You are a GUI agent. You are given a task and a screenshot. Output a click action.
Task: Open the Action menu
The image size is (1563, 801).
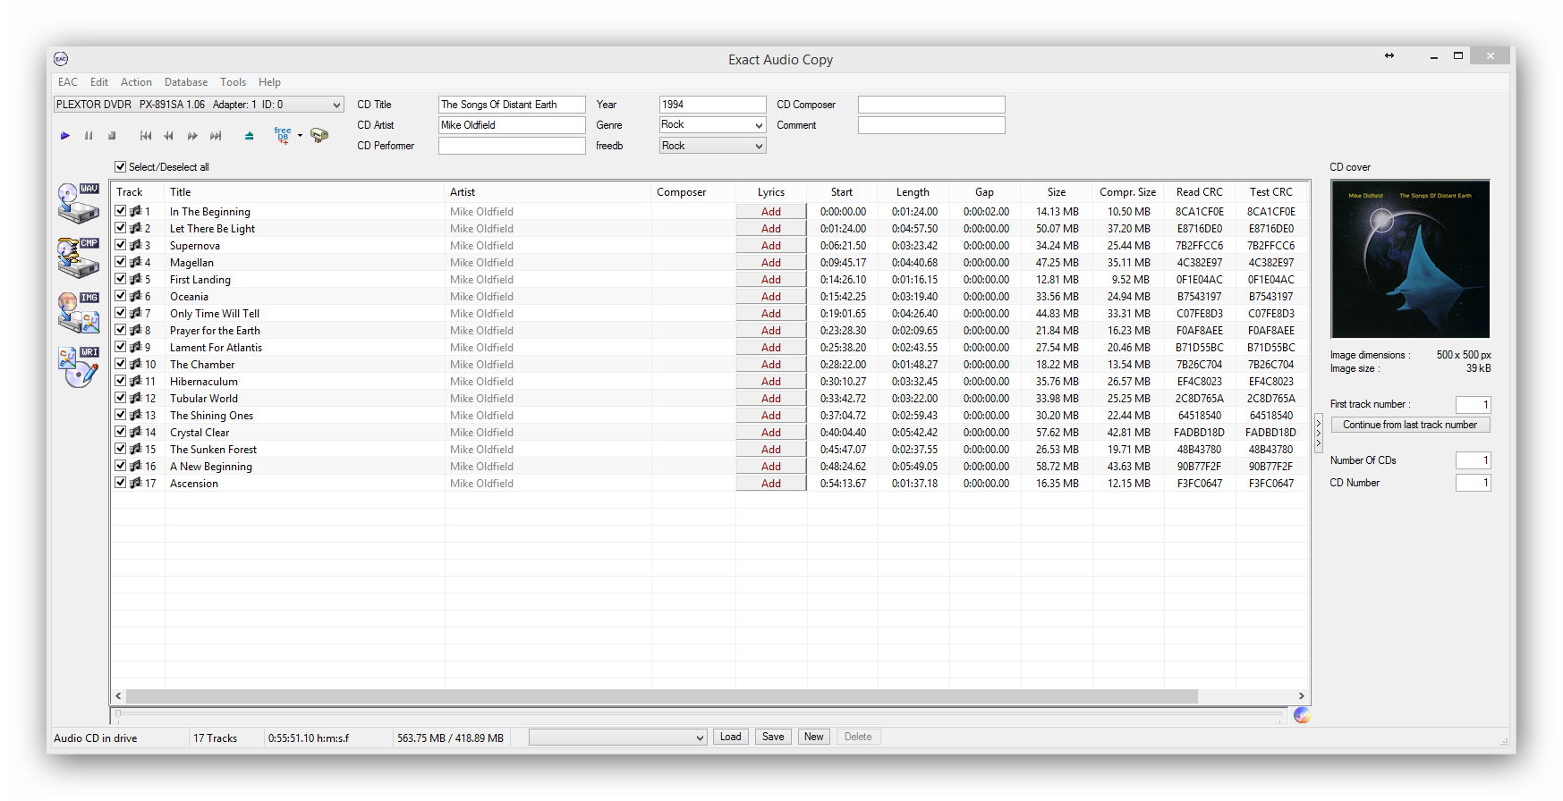tap(136, 82)
